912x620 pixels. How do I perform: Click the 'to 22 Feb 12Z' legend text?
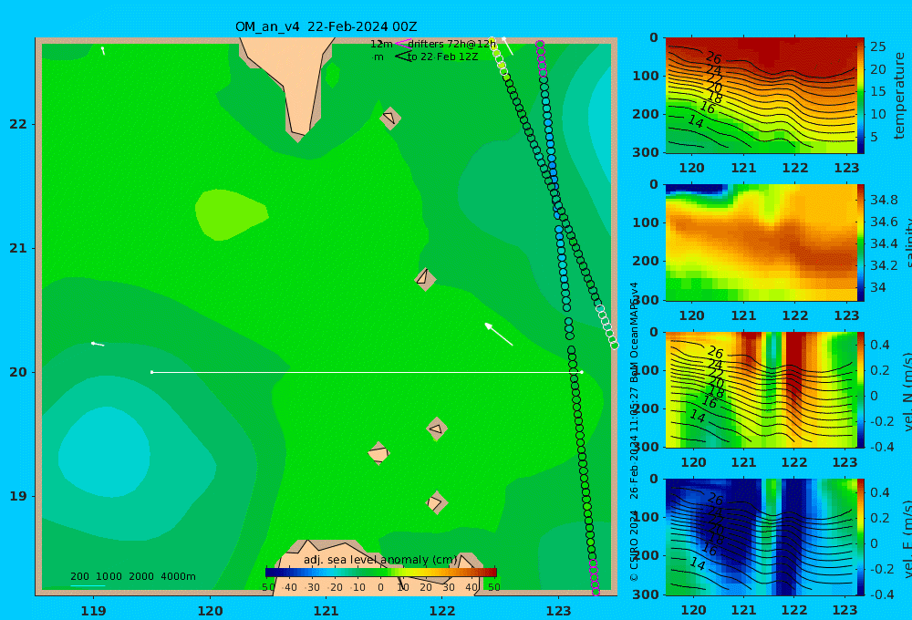pyautogui.click(x=442, y=57)
